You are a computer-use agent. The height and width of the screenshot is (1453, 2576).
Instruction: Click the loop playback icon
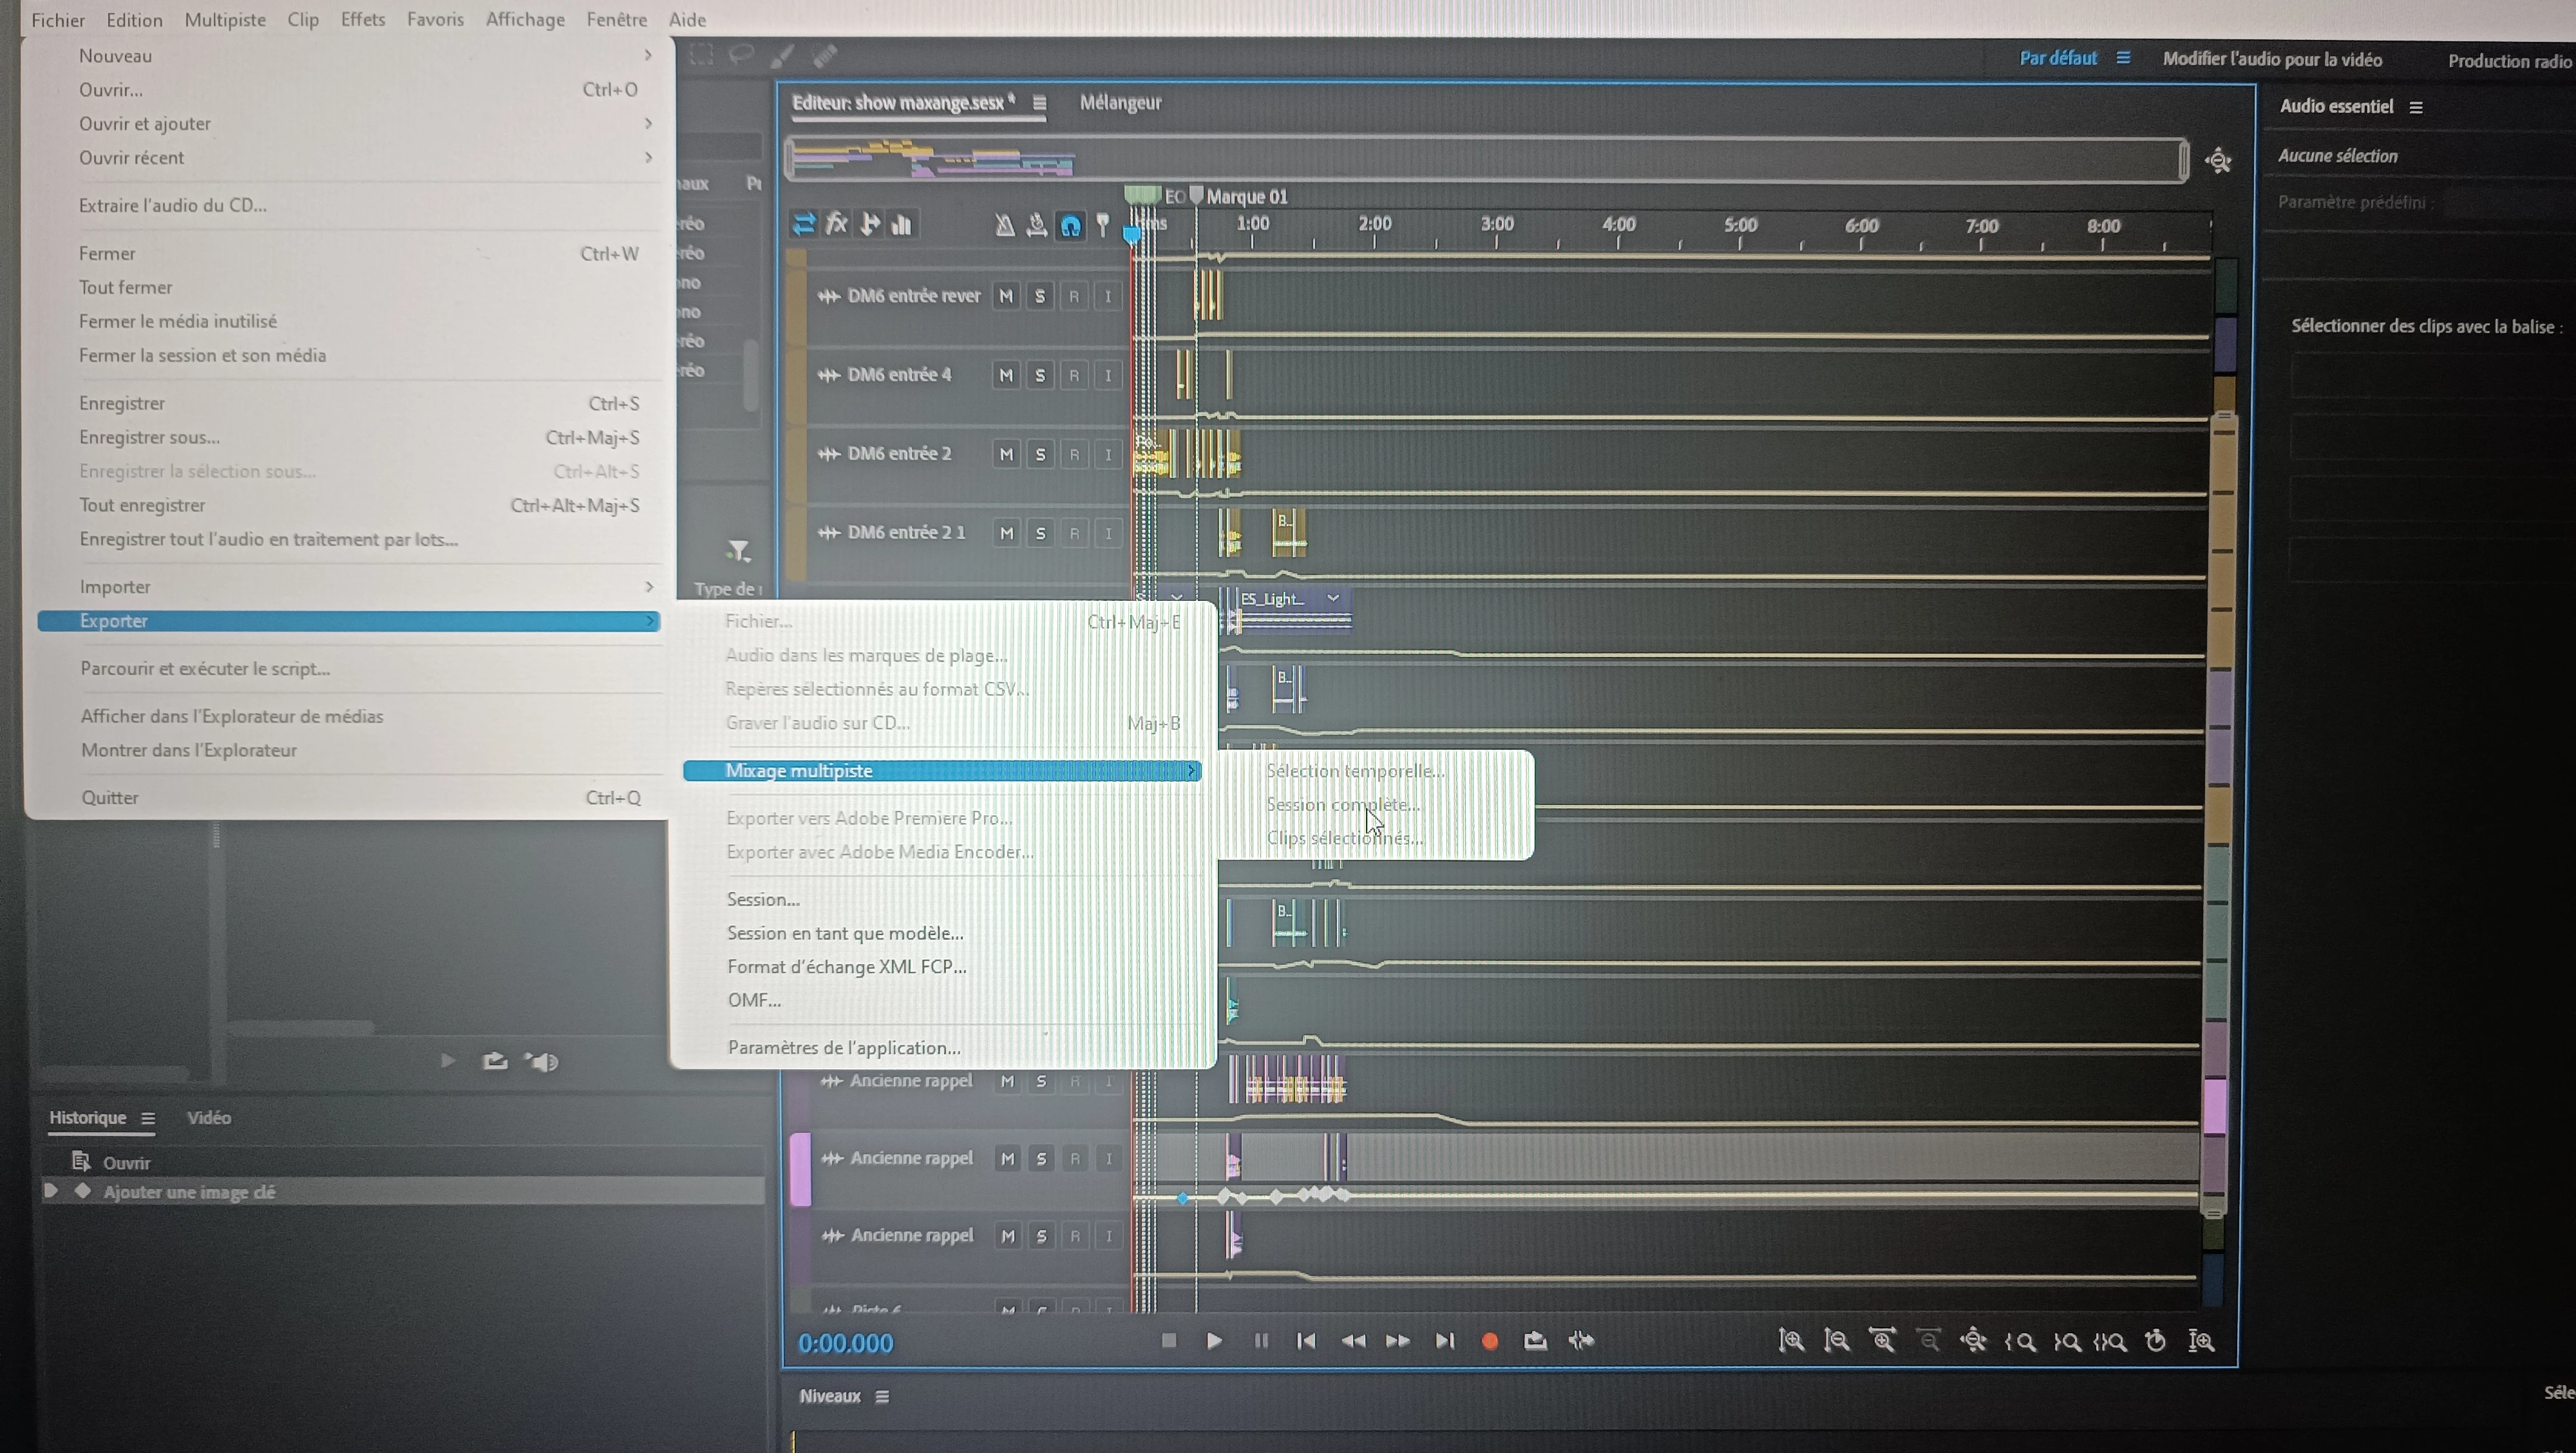1535,1341
